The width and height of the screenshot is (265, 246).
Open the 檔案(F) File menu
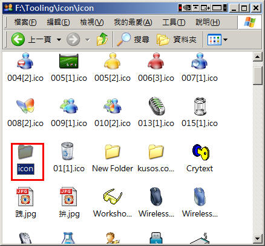click(x=25, y=22)
